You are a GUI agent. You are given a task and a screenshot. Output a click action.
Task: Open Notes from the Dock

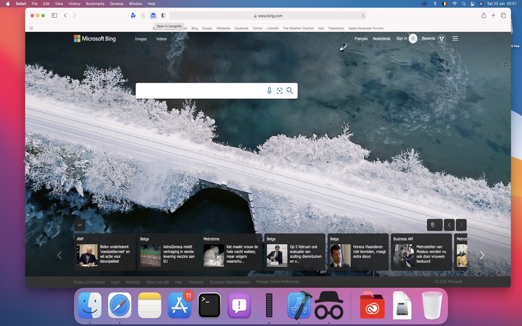[x=149, y=305]
